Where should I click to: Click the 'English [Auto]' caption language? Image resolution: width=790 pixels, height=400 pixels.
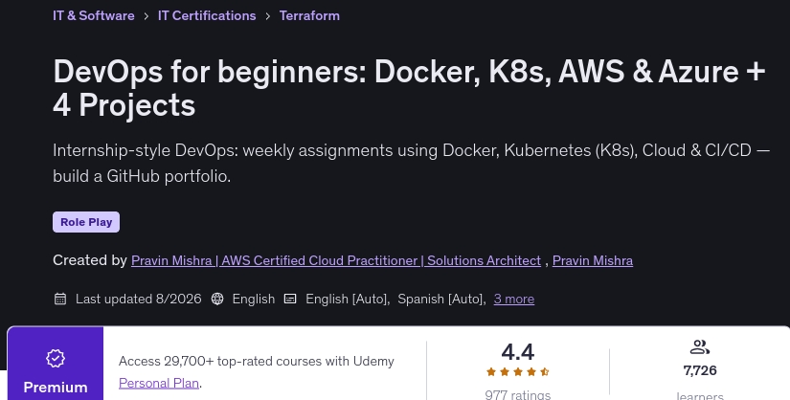click(x=348, y=299)
